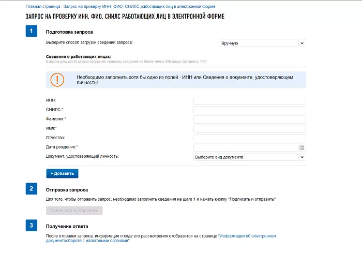Open the 'Вручную' upload method combo box
This screenshot has width=362, height=254.
pyautogui.click(x=259, y=43)
